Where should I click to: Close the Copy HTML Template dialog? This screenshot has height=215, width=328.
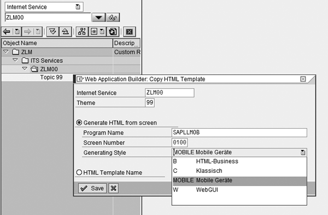[x=303, y=79]
